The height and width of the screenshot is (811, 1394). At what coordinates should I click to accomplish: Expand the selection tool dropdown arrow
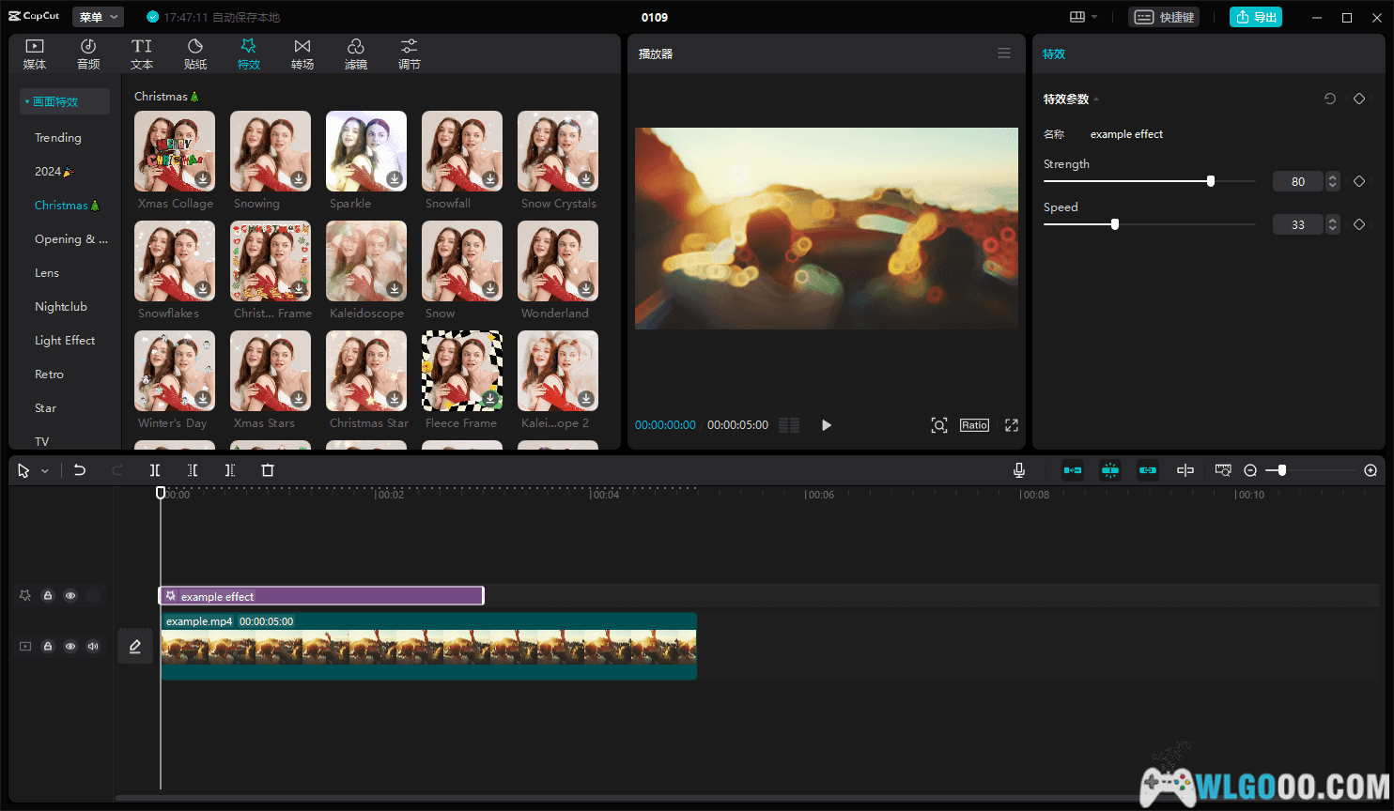coord(44,471)
